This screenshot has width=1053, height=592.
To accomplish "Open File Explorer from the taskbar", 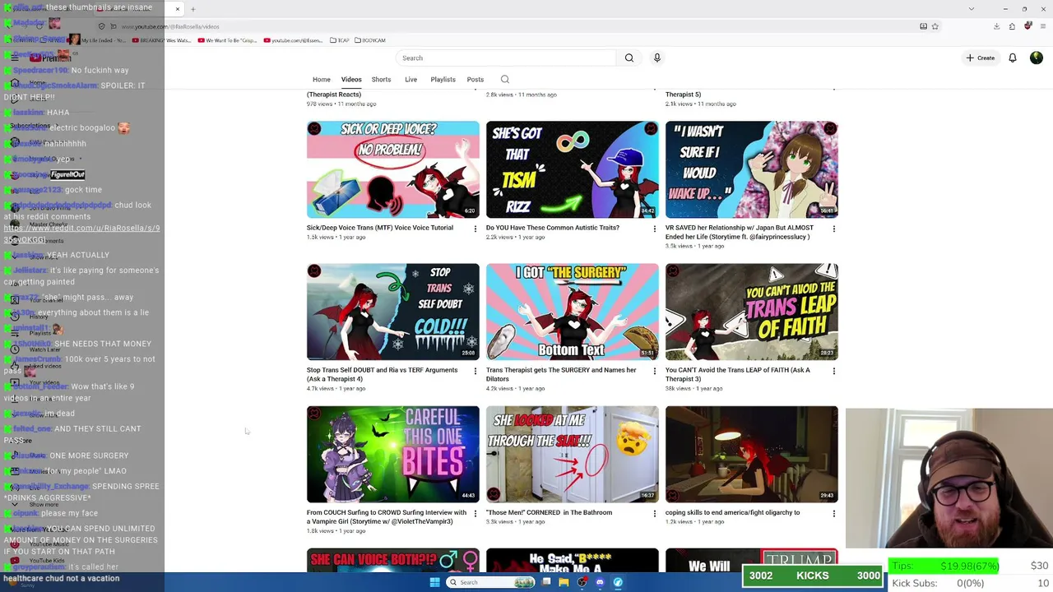I will click(564, 582).
